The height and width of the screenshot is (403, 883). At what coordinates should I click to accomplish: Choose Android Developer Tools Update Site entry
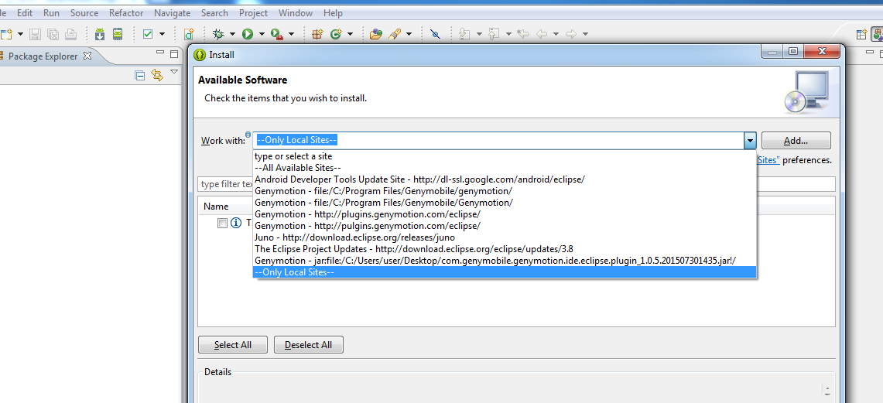click(x=505, y=179)
